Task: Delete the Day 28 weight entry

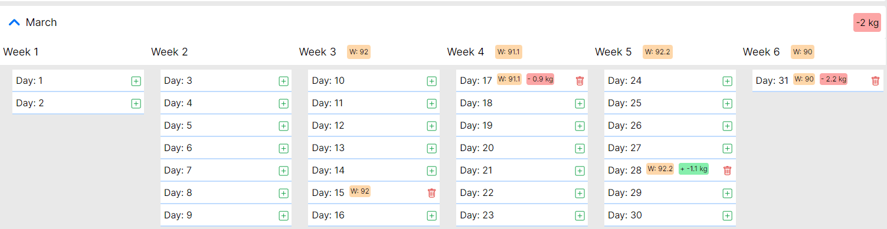Action: click(727, 171)
